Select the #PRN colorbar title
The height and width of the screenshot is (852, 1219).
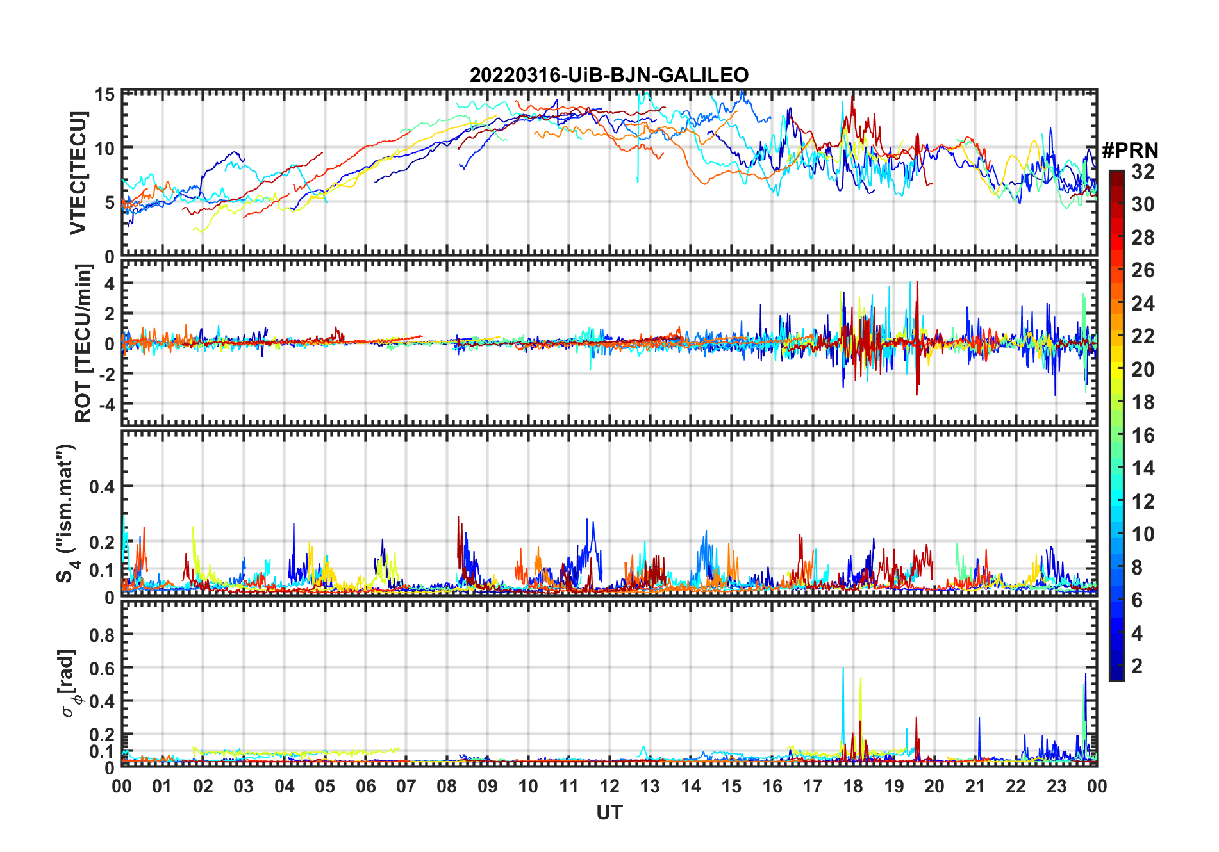(x=1130, y=150)
